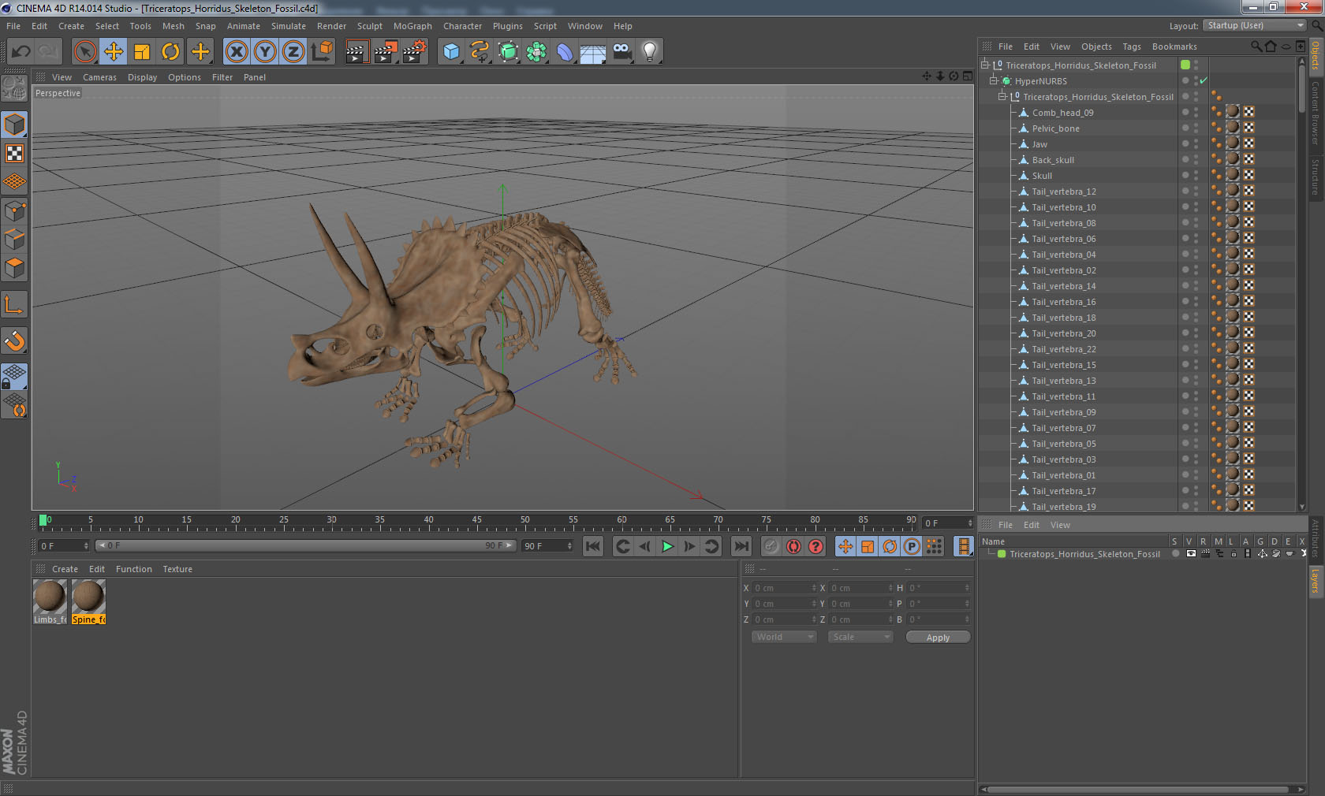This screenshot has height=796, width=1325.
Task: Click frame 45 on the timeline ruler
Action: 476,522
